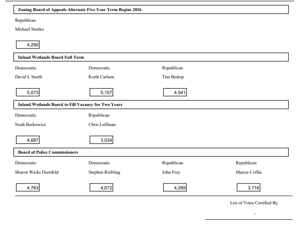Select Chris Luffman's 3,034 vote total
Screen dimensions: 300x226
point(101,140)
